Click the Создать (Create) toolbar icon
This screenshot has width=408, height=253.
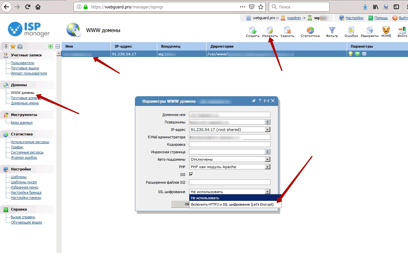pyautogui.click(x=252, y=31)
